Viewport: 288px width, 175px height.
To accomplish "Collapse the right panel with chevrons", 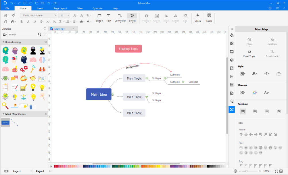I will tap(232, 29).
